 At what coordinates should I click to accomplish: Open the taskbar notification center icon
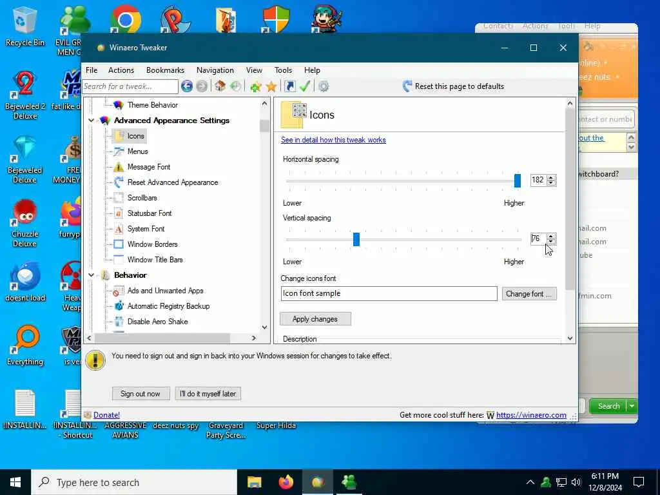tap(639, 482)
